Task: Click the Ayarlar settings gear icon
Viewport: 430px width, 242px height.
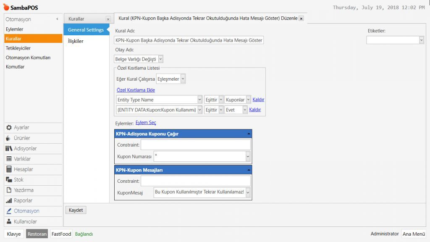Action: (9, 128)
